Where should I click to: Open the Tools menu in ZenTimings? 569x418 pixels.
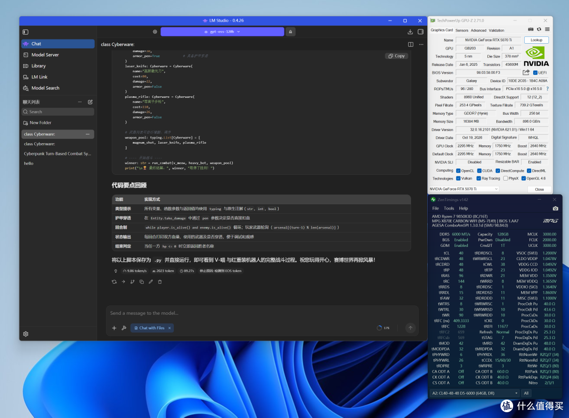tap(449, 208)
